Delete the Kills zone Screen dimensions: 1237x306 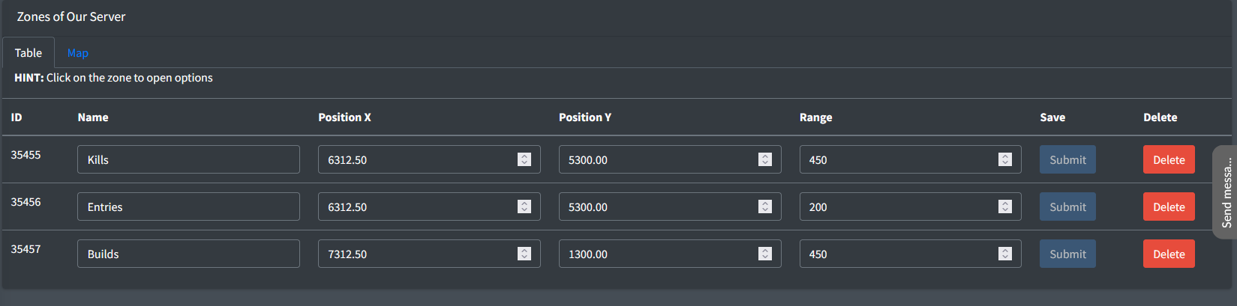(1169, 159)
